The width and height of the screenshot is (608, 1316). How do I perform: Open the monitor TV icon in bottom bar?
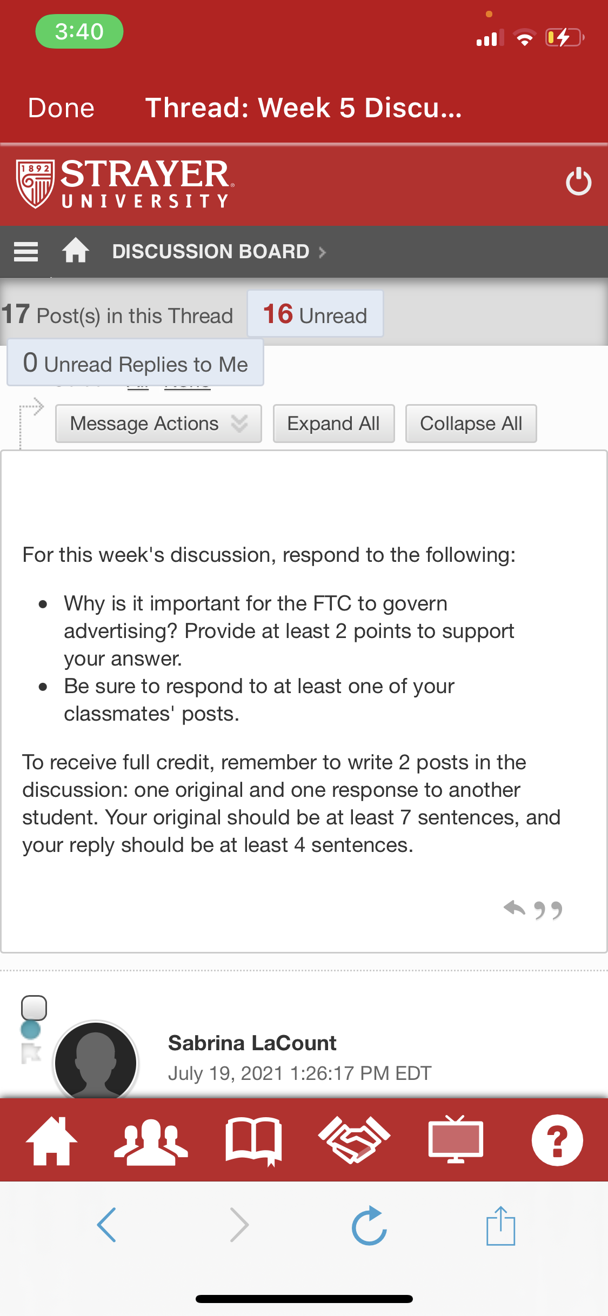[x=456, y=1140]
